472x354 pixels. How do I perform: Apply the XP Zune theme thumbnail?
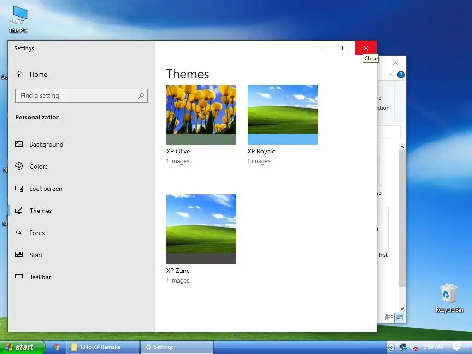click(x=201, y=229)
